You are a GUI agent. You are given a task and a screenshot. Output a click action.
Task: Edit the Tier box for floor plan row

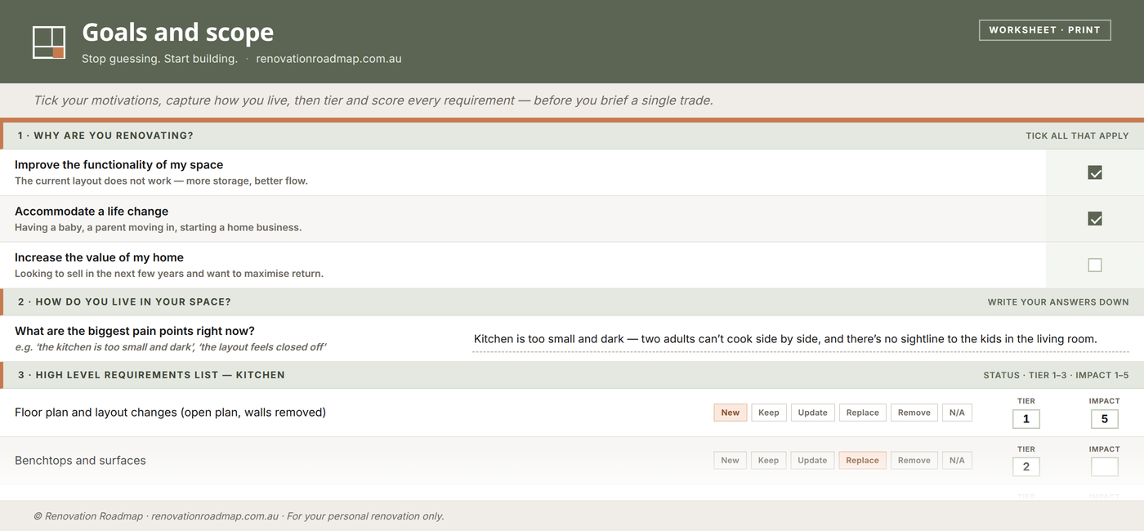(x=1026, y=419)
